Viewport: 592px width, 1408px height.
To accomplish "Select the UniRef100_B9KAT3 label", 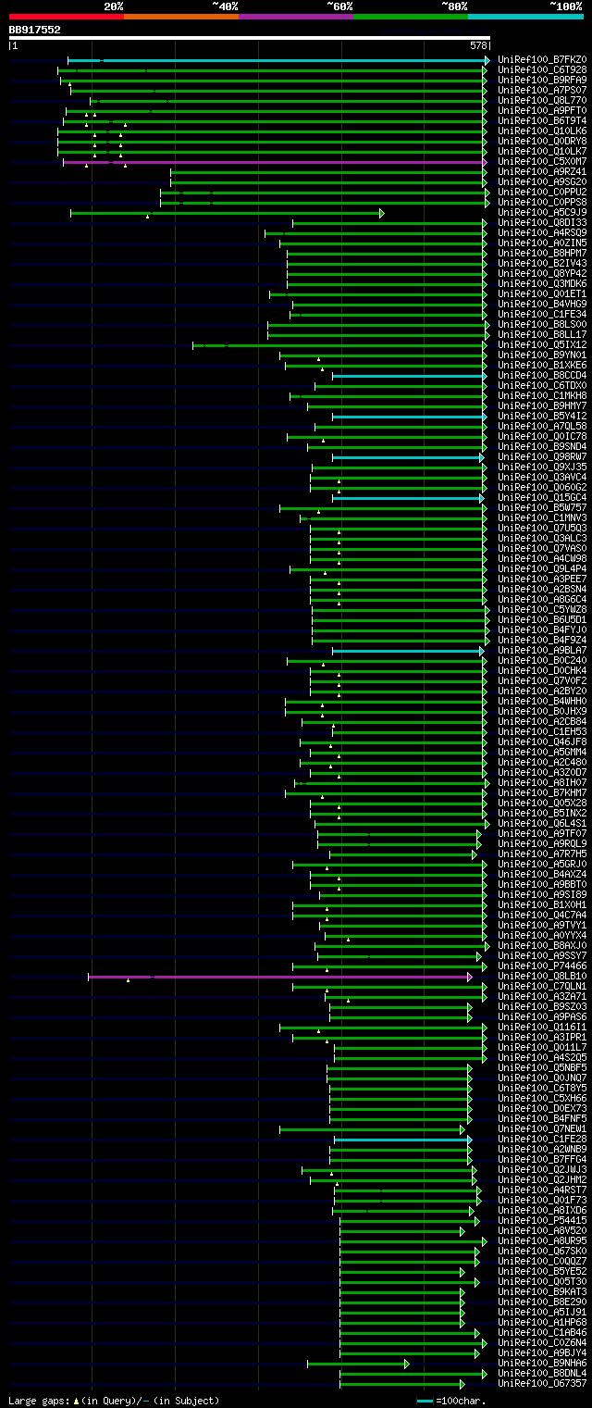I will tap(542, 1291).
